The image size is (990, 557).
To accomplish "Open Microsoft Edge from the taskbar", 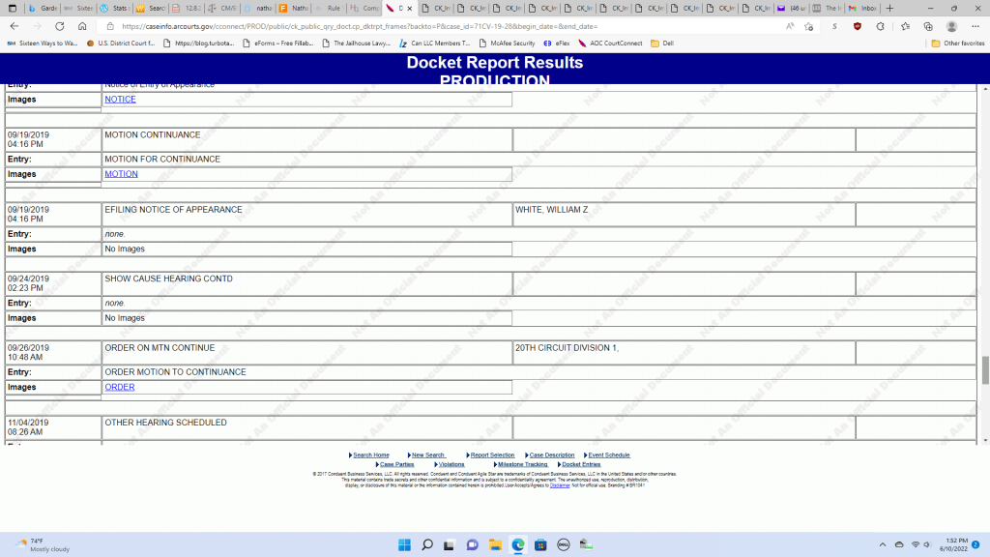I will (517, 543).
